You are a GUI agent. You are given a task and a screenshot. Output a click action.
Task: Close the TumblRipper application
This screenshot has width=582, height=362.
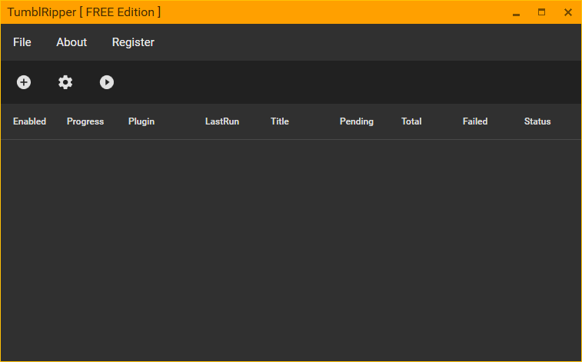pyautogui.click(x=568, y=12)
